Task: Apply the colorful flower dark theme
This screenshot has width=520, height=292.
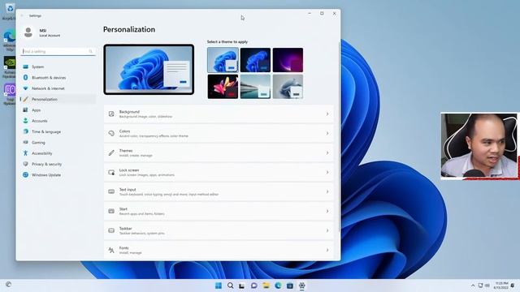Action: click(223, 87)
